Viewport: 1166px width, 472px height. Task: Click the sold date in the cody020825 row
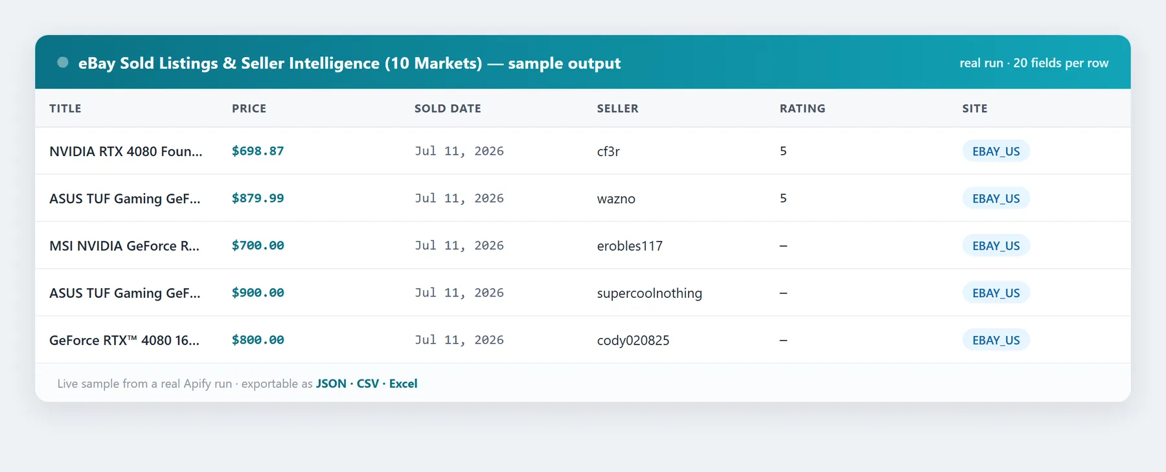click(x=459, y=340)
